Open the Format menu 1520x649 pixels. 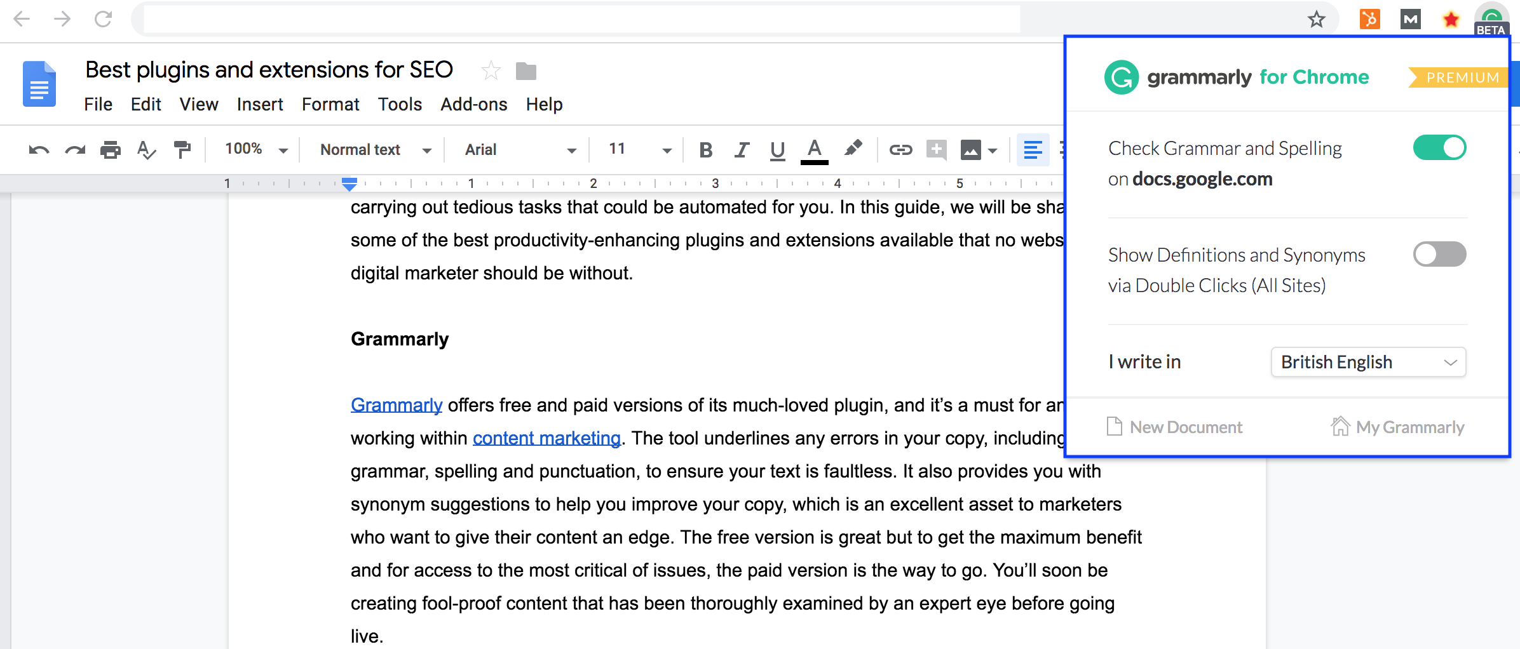click(x=330, y=104)
